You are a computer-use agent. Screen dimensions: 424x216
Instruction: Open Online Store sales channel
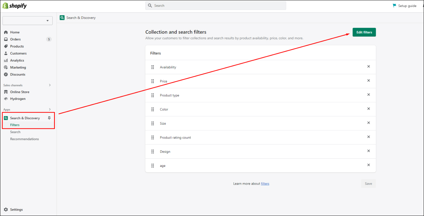(x=20, y=92)
